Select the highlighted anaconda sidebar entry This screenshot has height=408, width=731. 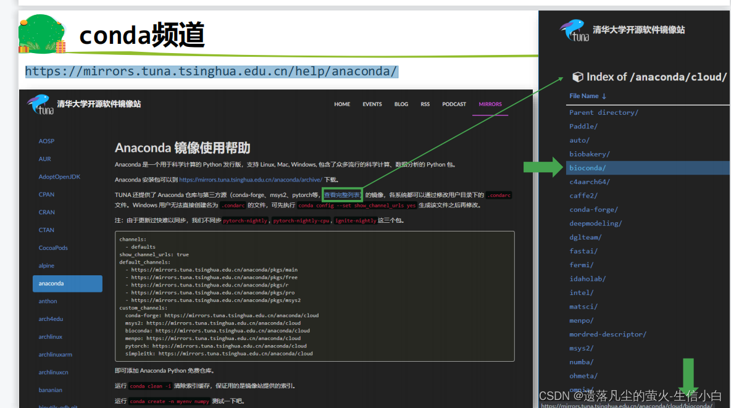(x=67, y=283)
